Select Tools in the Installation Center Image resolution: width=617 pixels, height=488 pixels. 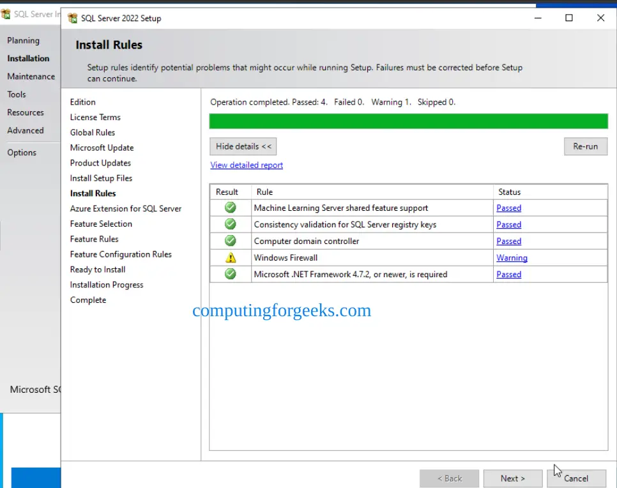16,95
